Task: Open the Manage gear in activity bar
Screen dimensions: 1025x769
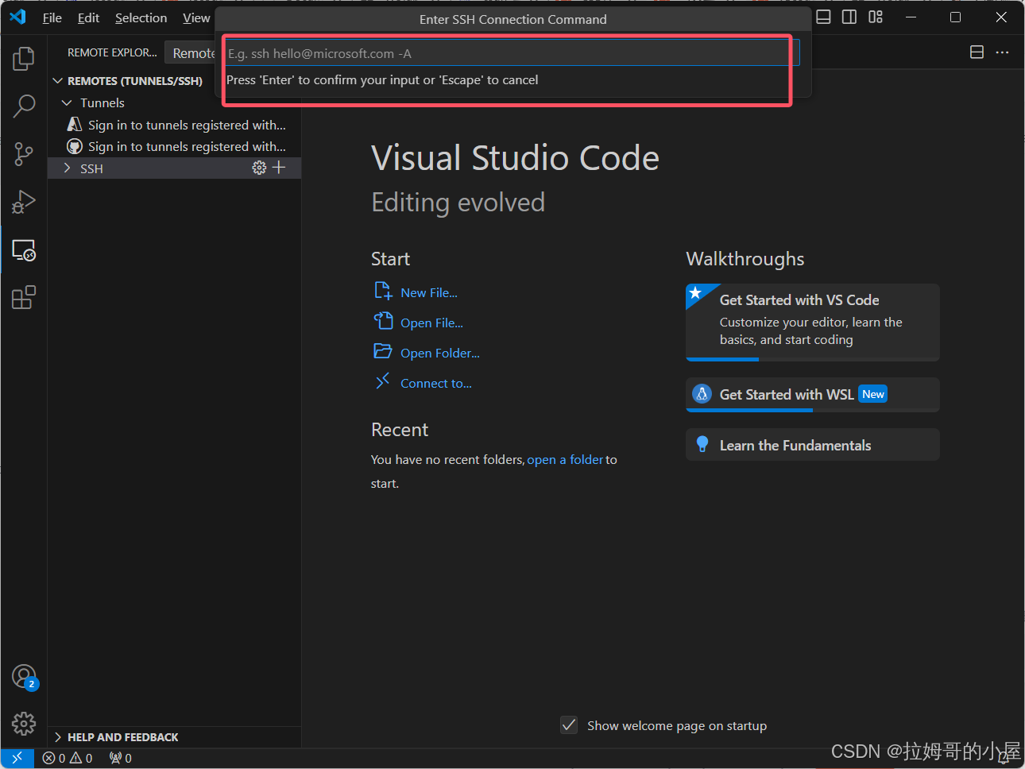Action: [x=24, y=724]
